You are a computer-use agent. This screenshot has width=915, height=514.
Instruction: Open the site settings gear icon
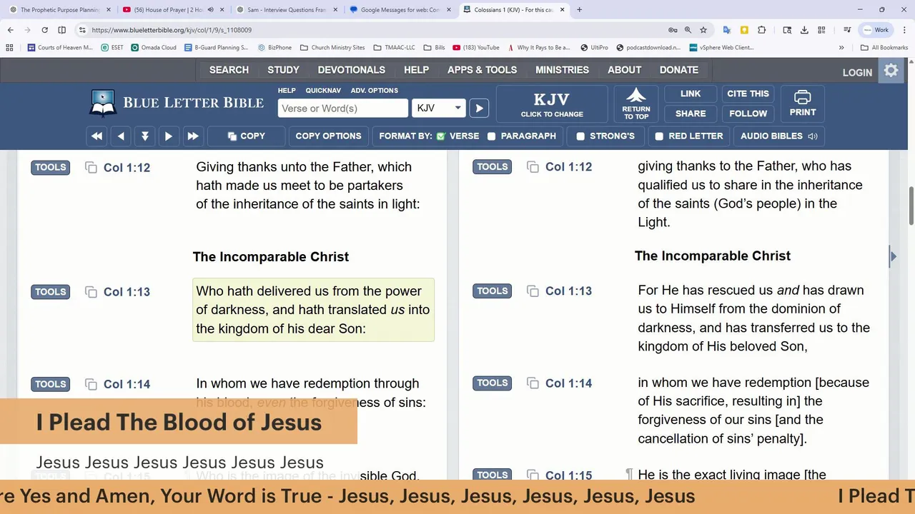pos(891,71)
